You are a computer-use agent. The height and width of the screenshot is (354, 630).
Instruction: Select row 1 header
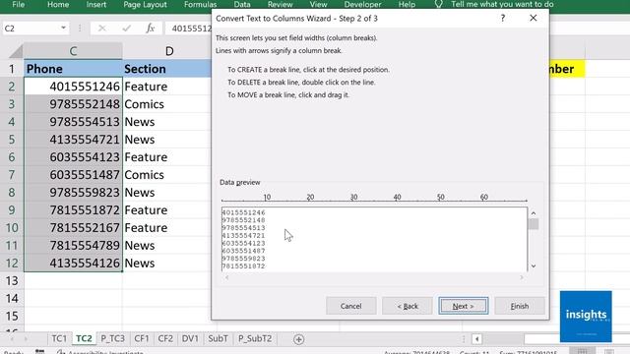[12, 69]
